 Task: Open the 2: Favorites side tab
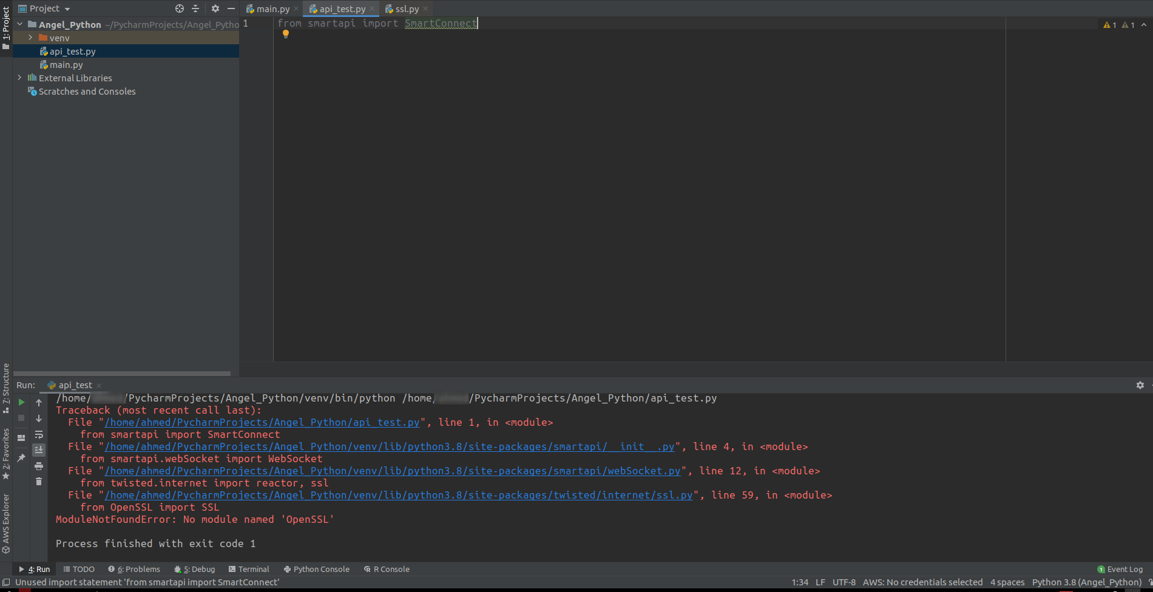pos(6,454)
